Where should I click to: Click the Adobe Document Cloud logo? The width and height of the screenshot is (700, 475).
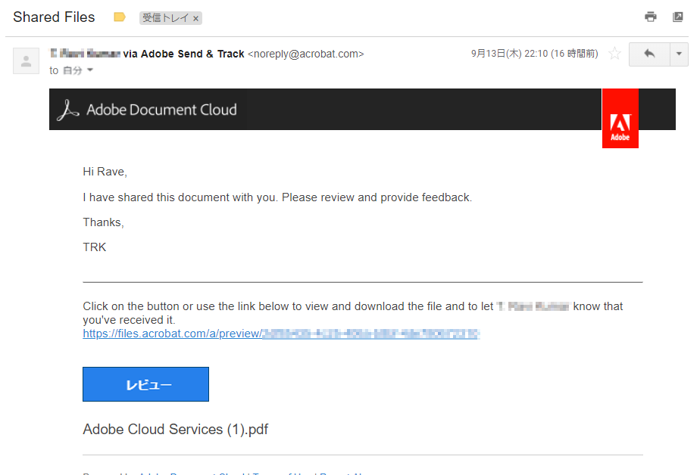[x=148, y=110]
